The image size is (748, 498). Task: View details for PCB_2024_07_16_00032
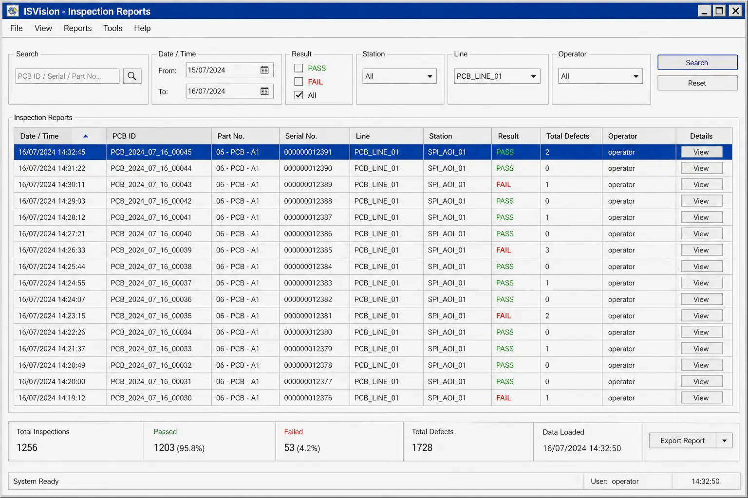click(x=701, y=365)
